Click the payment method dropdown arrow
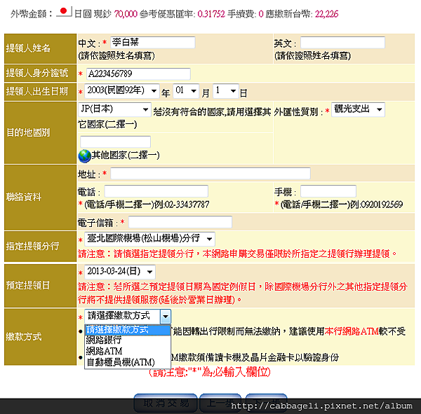The image size is (421, 414). [x=166, y=317]
